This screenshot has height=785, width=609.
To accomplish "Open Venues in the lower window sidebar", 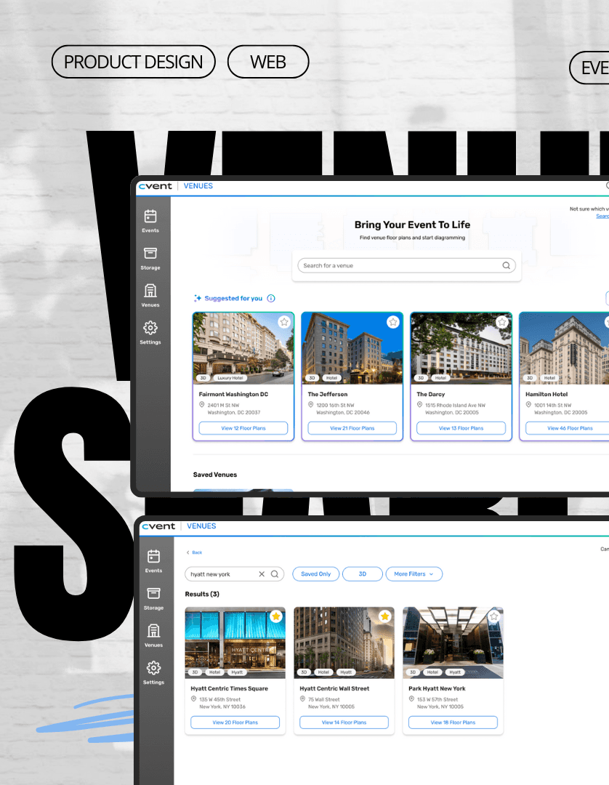I will [153, 635].
